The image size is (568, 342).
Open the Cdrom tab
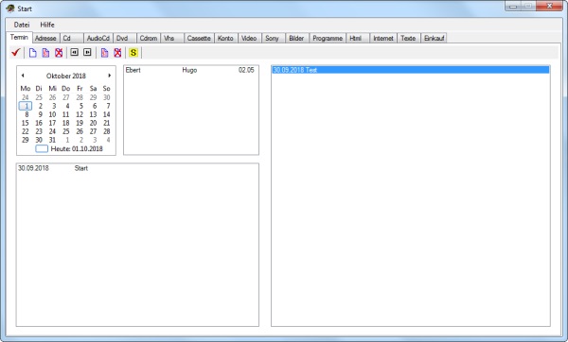pos(149,39)
